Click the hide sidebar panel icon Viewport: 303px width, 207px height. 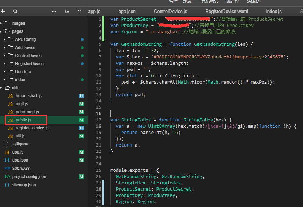(80, 11)
